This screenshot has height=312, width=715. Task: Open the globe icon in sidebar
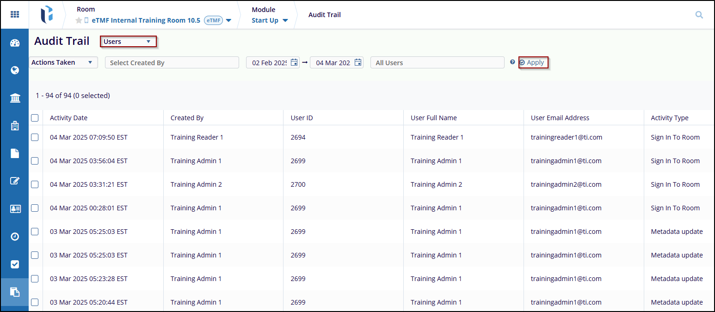tap(15, 70)
